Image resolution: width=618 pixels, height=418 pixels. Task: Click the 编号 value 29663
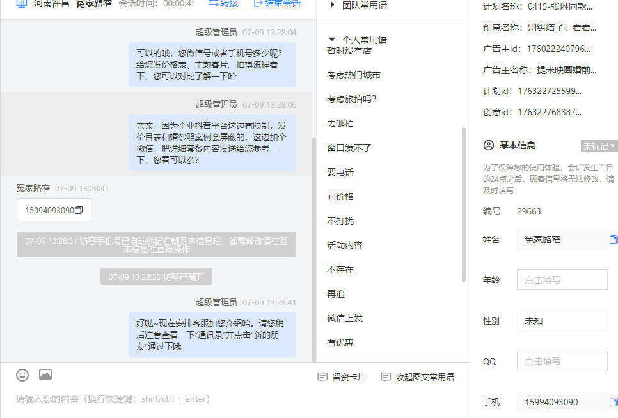[x=529, y=211]
